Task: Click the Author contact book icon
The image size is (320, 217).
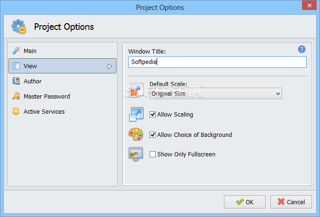Action: (16, 81)
